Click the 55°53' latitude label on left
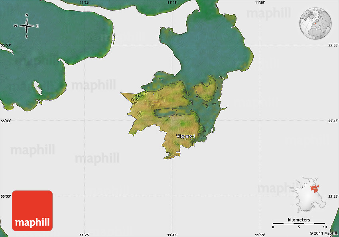Screen dimensions: 339x237 click(x=5, y=45)
